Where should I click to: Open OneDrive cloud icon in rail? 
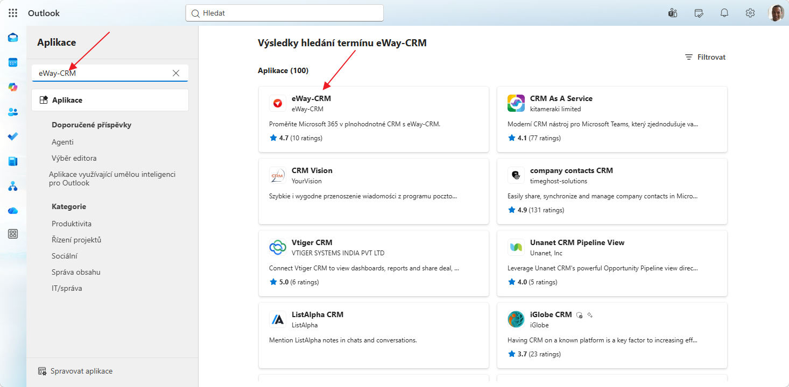[13, 211]
